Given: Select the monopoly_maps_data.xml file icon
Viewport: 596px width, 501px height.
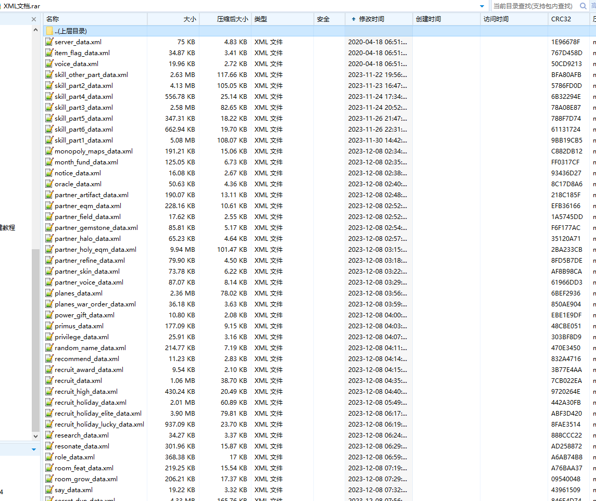Looking at the screenshot, I should click(49, 151).
